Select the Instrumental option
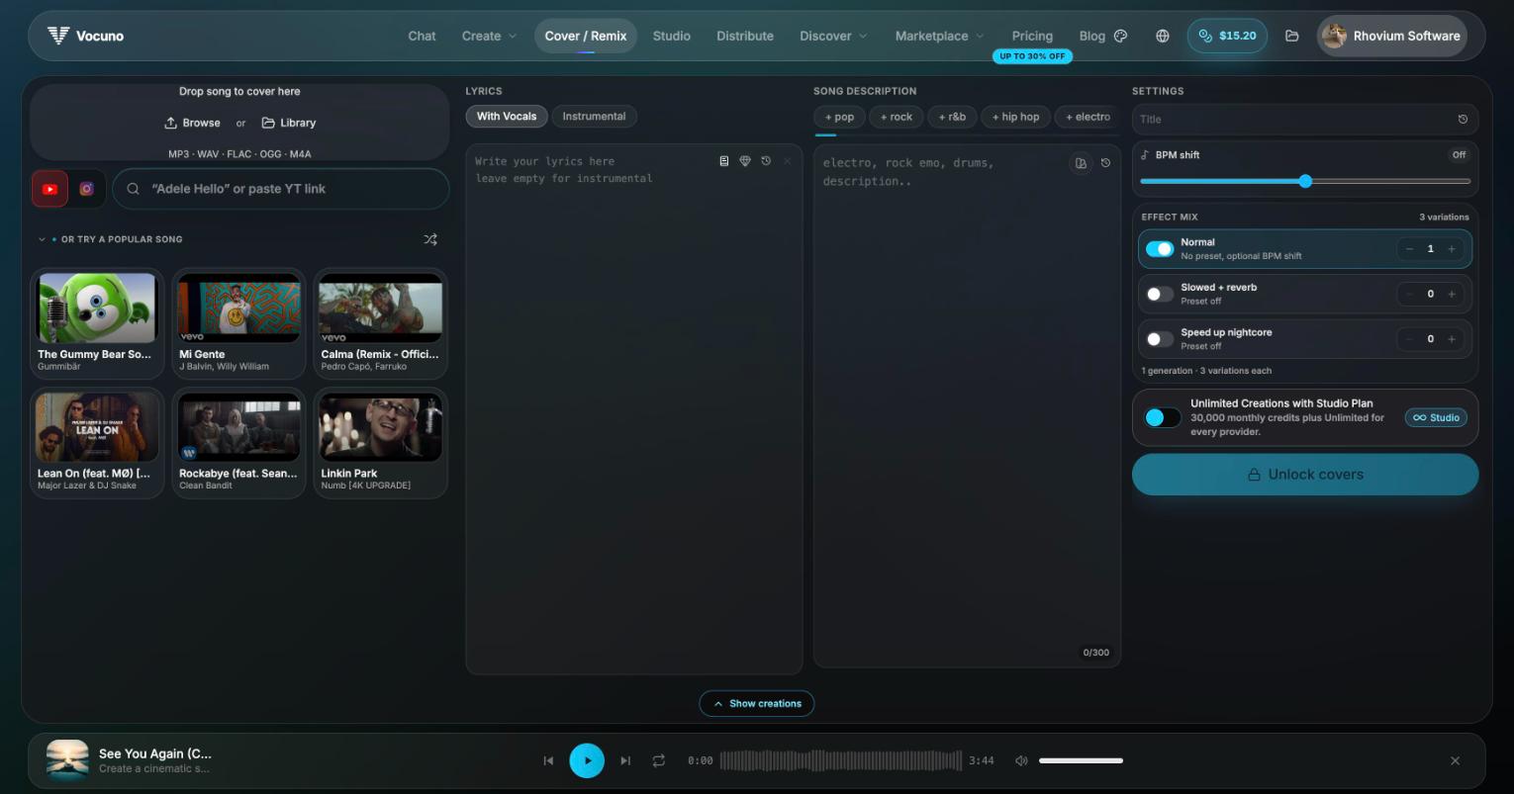Viewport: 1514px width, 794px height. click(594, 116)
